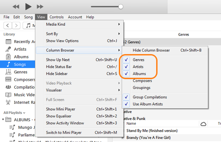
Task: Expand the Visualiser submenu
Action: (x=79, y=90)
